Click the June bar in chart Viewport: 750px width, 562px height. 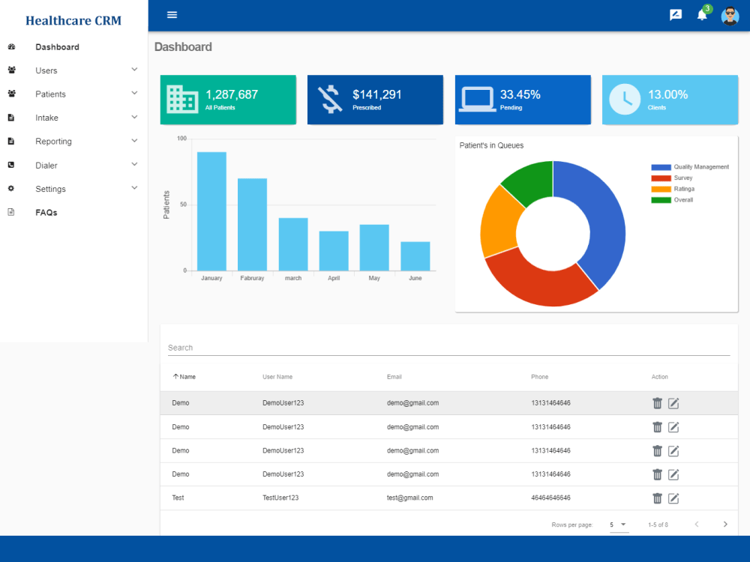point(415,256)
